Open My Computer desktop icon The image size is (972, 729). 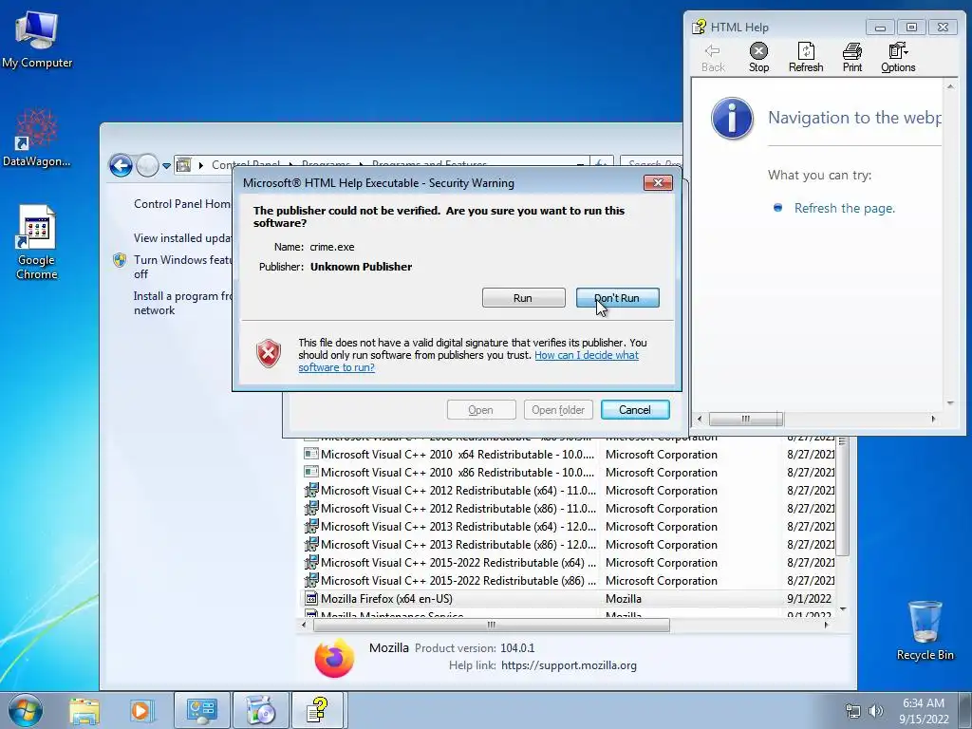coord(37,39)
